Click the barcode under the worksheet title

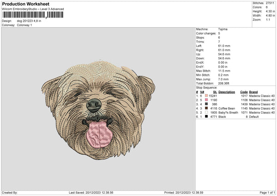(33, 15)
